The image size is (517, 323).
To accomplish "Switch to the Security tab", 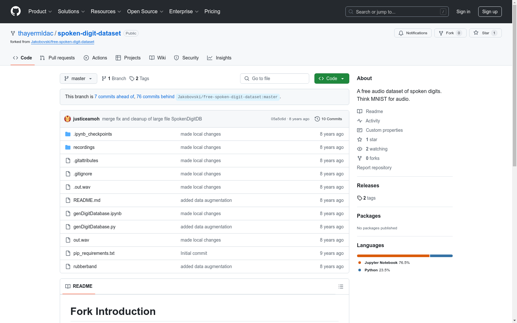I will click(186, 58).
